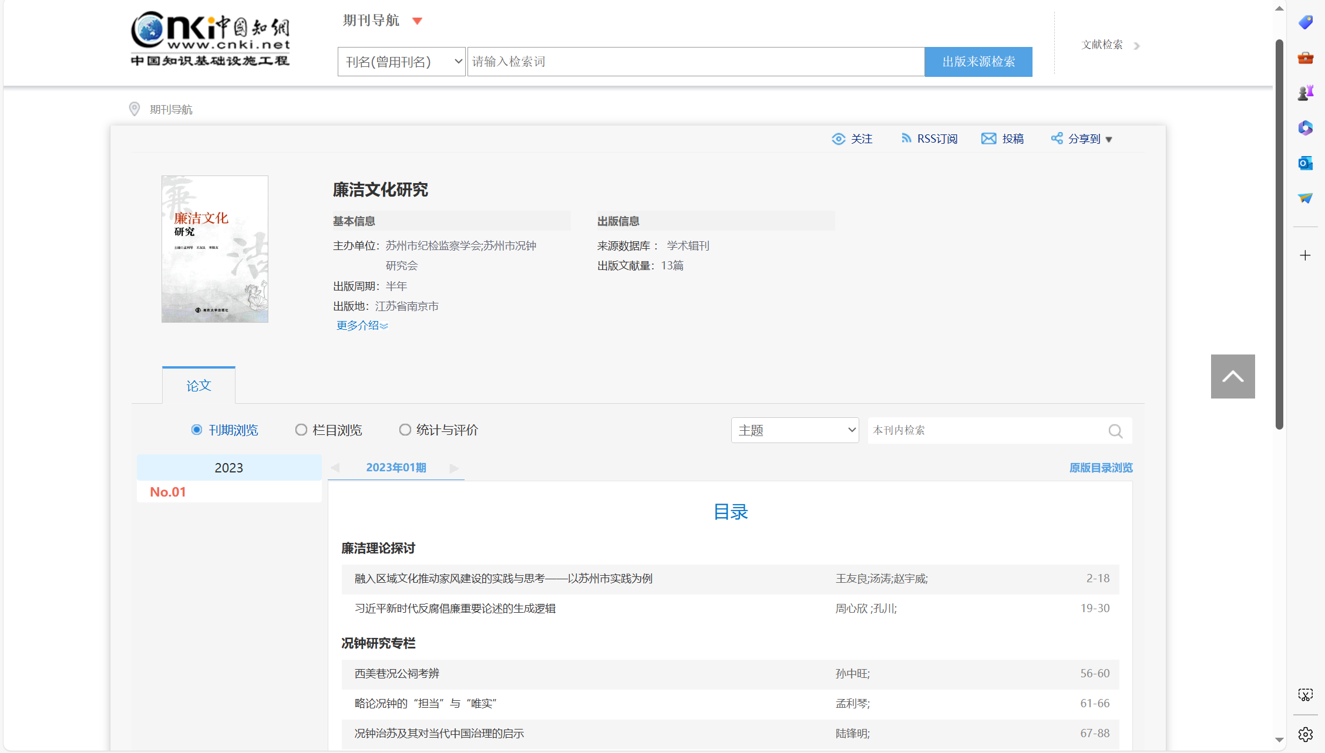Open article 况钟治苏及其对当代中国治理的启示
This screenshot has width=1325, height=753.
(x=439, y=734)
